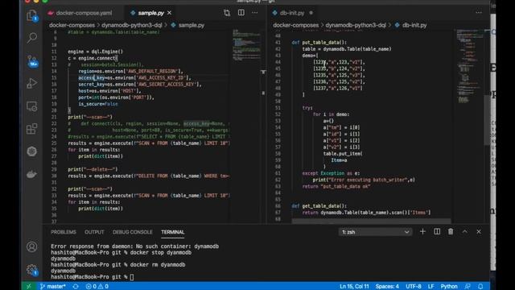Image resolution: width=515 pixels, height=290 pixels.
Task: Click dynamodb-python3-dql in left breadcrumb
Action: (x=131, y=25)
